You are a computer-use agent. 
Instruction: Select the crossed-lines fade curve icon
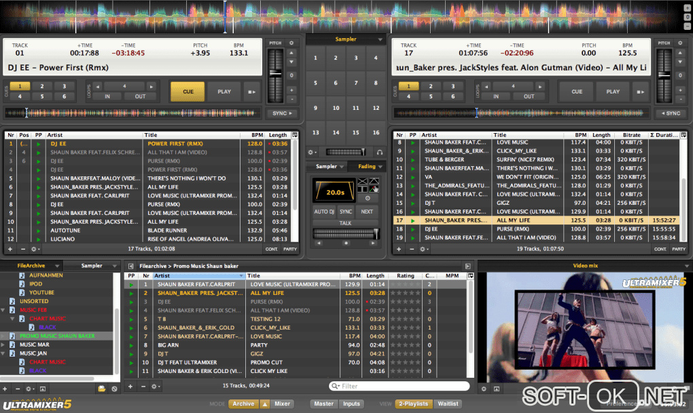(362, 181)
